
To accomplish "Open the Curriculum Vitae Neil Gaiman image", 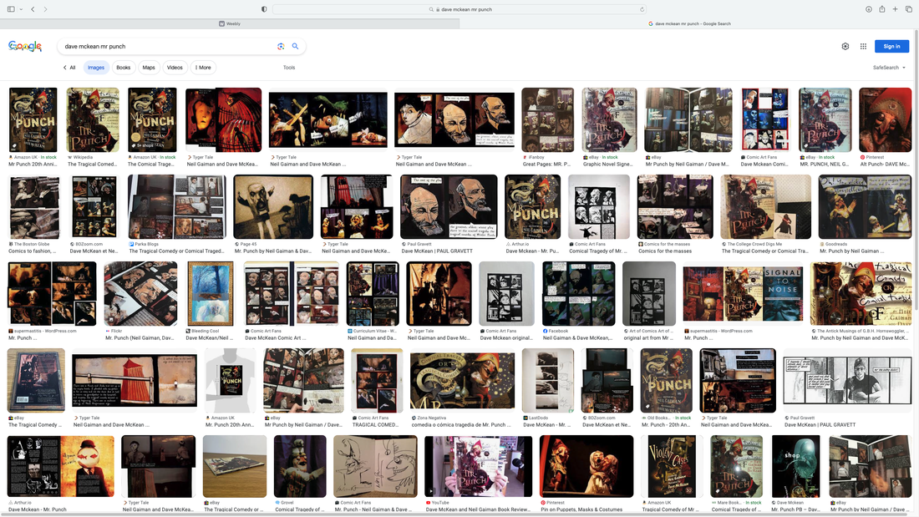I will click(x=373, y=294).
